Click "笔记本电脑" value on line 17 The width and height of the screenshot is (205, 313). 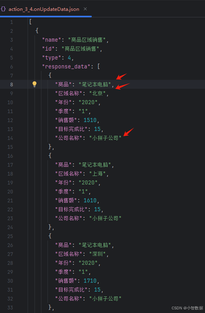[x=95, y=165]
